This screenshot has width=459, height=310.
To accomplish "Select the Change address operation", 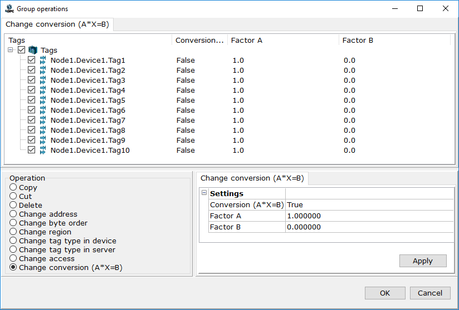I will click(x=13, y=214).
